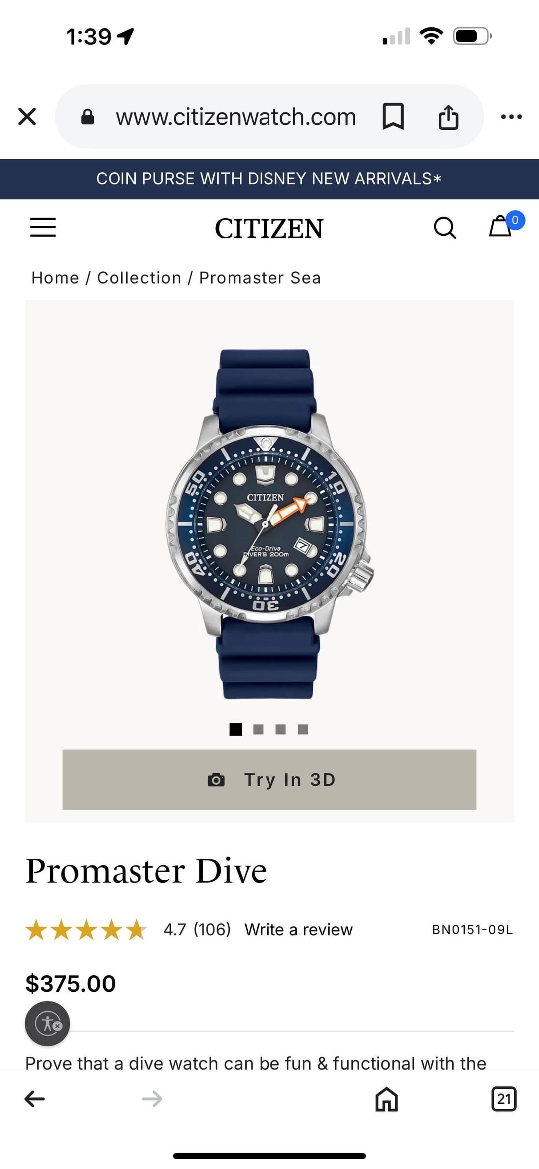Open the tab switcher showing 21 tabs
539x1169 pixels.
504,1099
